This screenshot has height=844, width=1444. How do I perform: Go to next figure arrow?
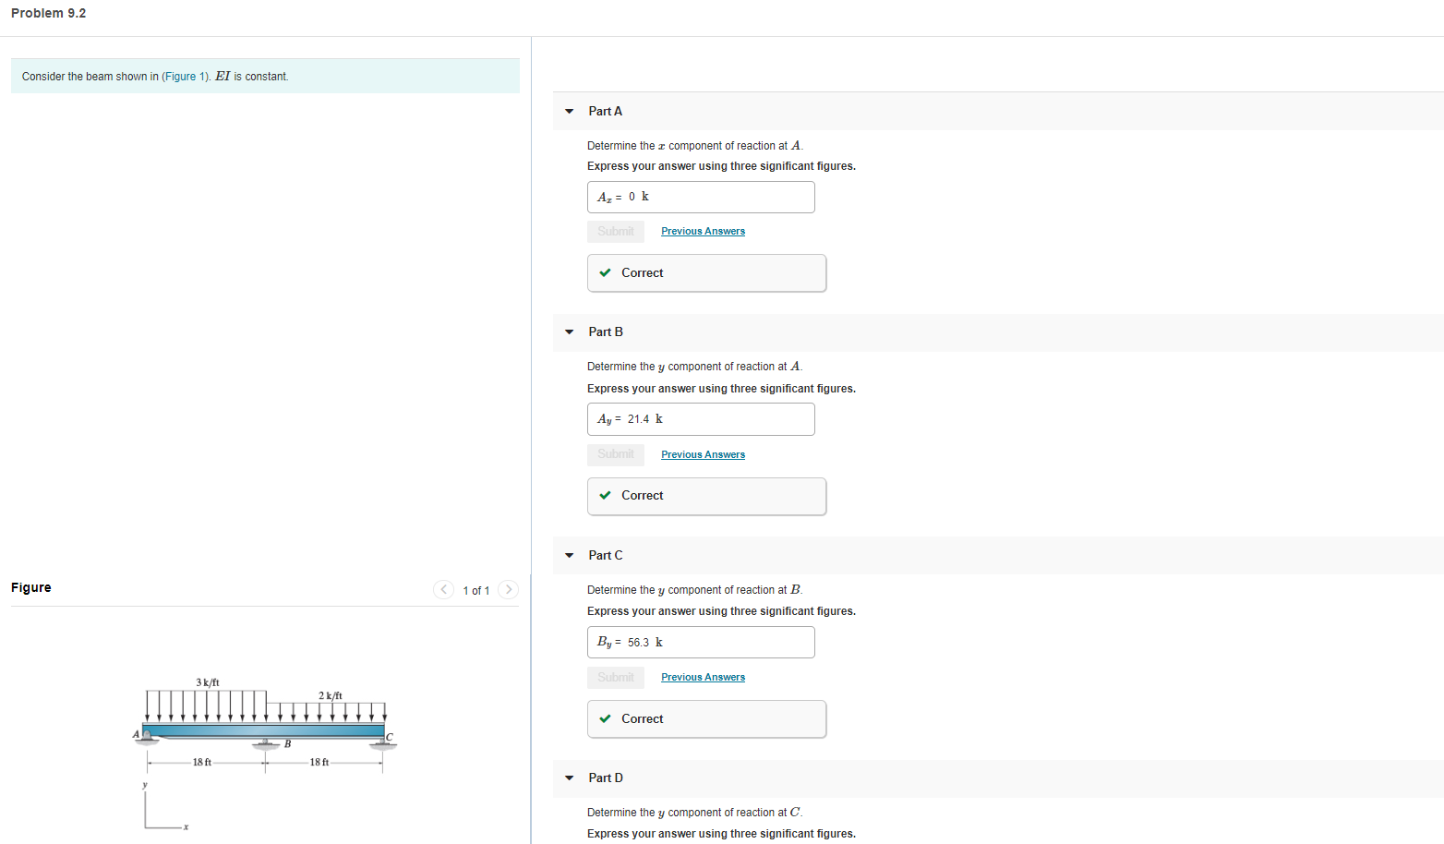(x=508, y=590)
